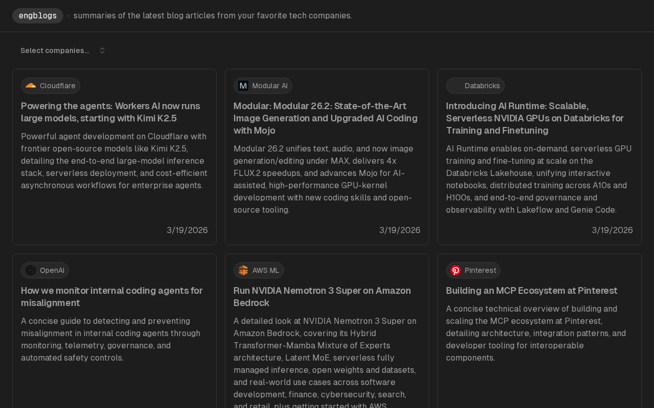Open the coding agents misalignment article
This screenshot has height=408, width=654.
111,297
